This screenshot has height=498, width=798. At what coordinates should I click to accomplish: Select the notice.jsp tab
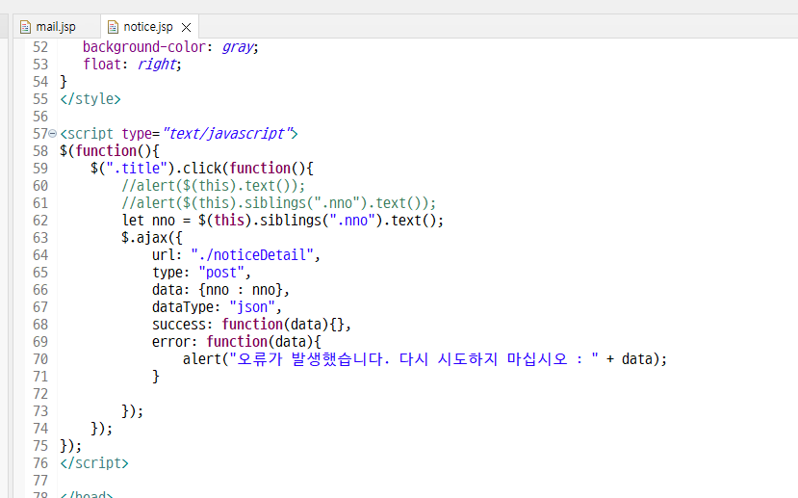pos(147,26)
